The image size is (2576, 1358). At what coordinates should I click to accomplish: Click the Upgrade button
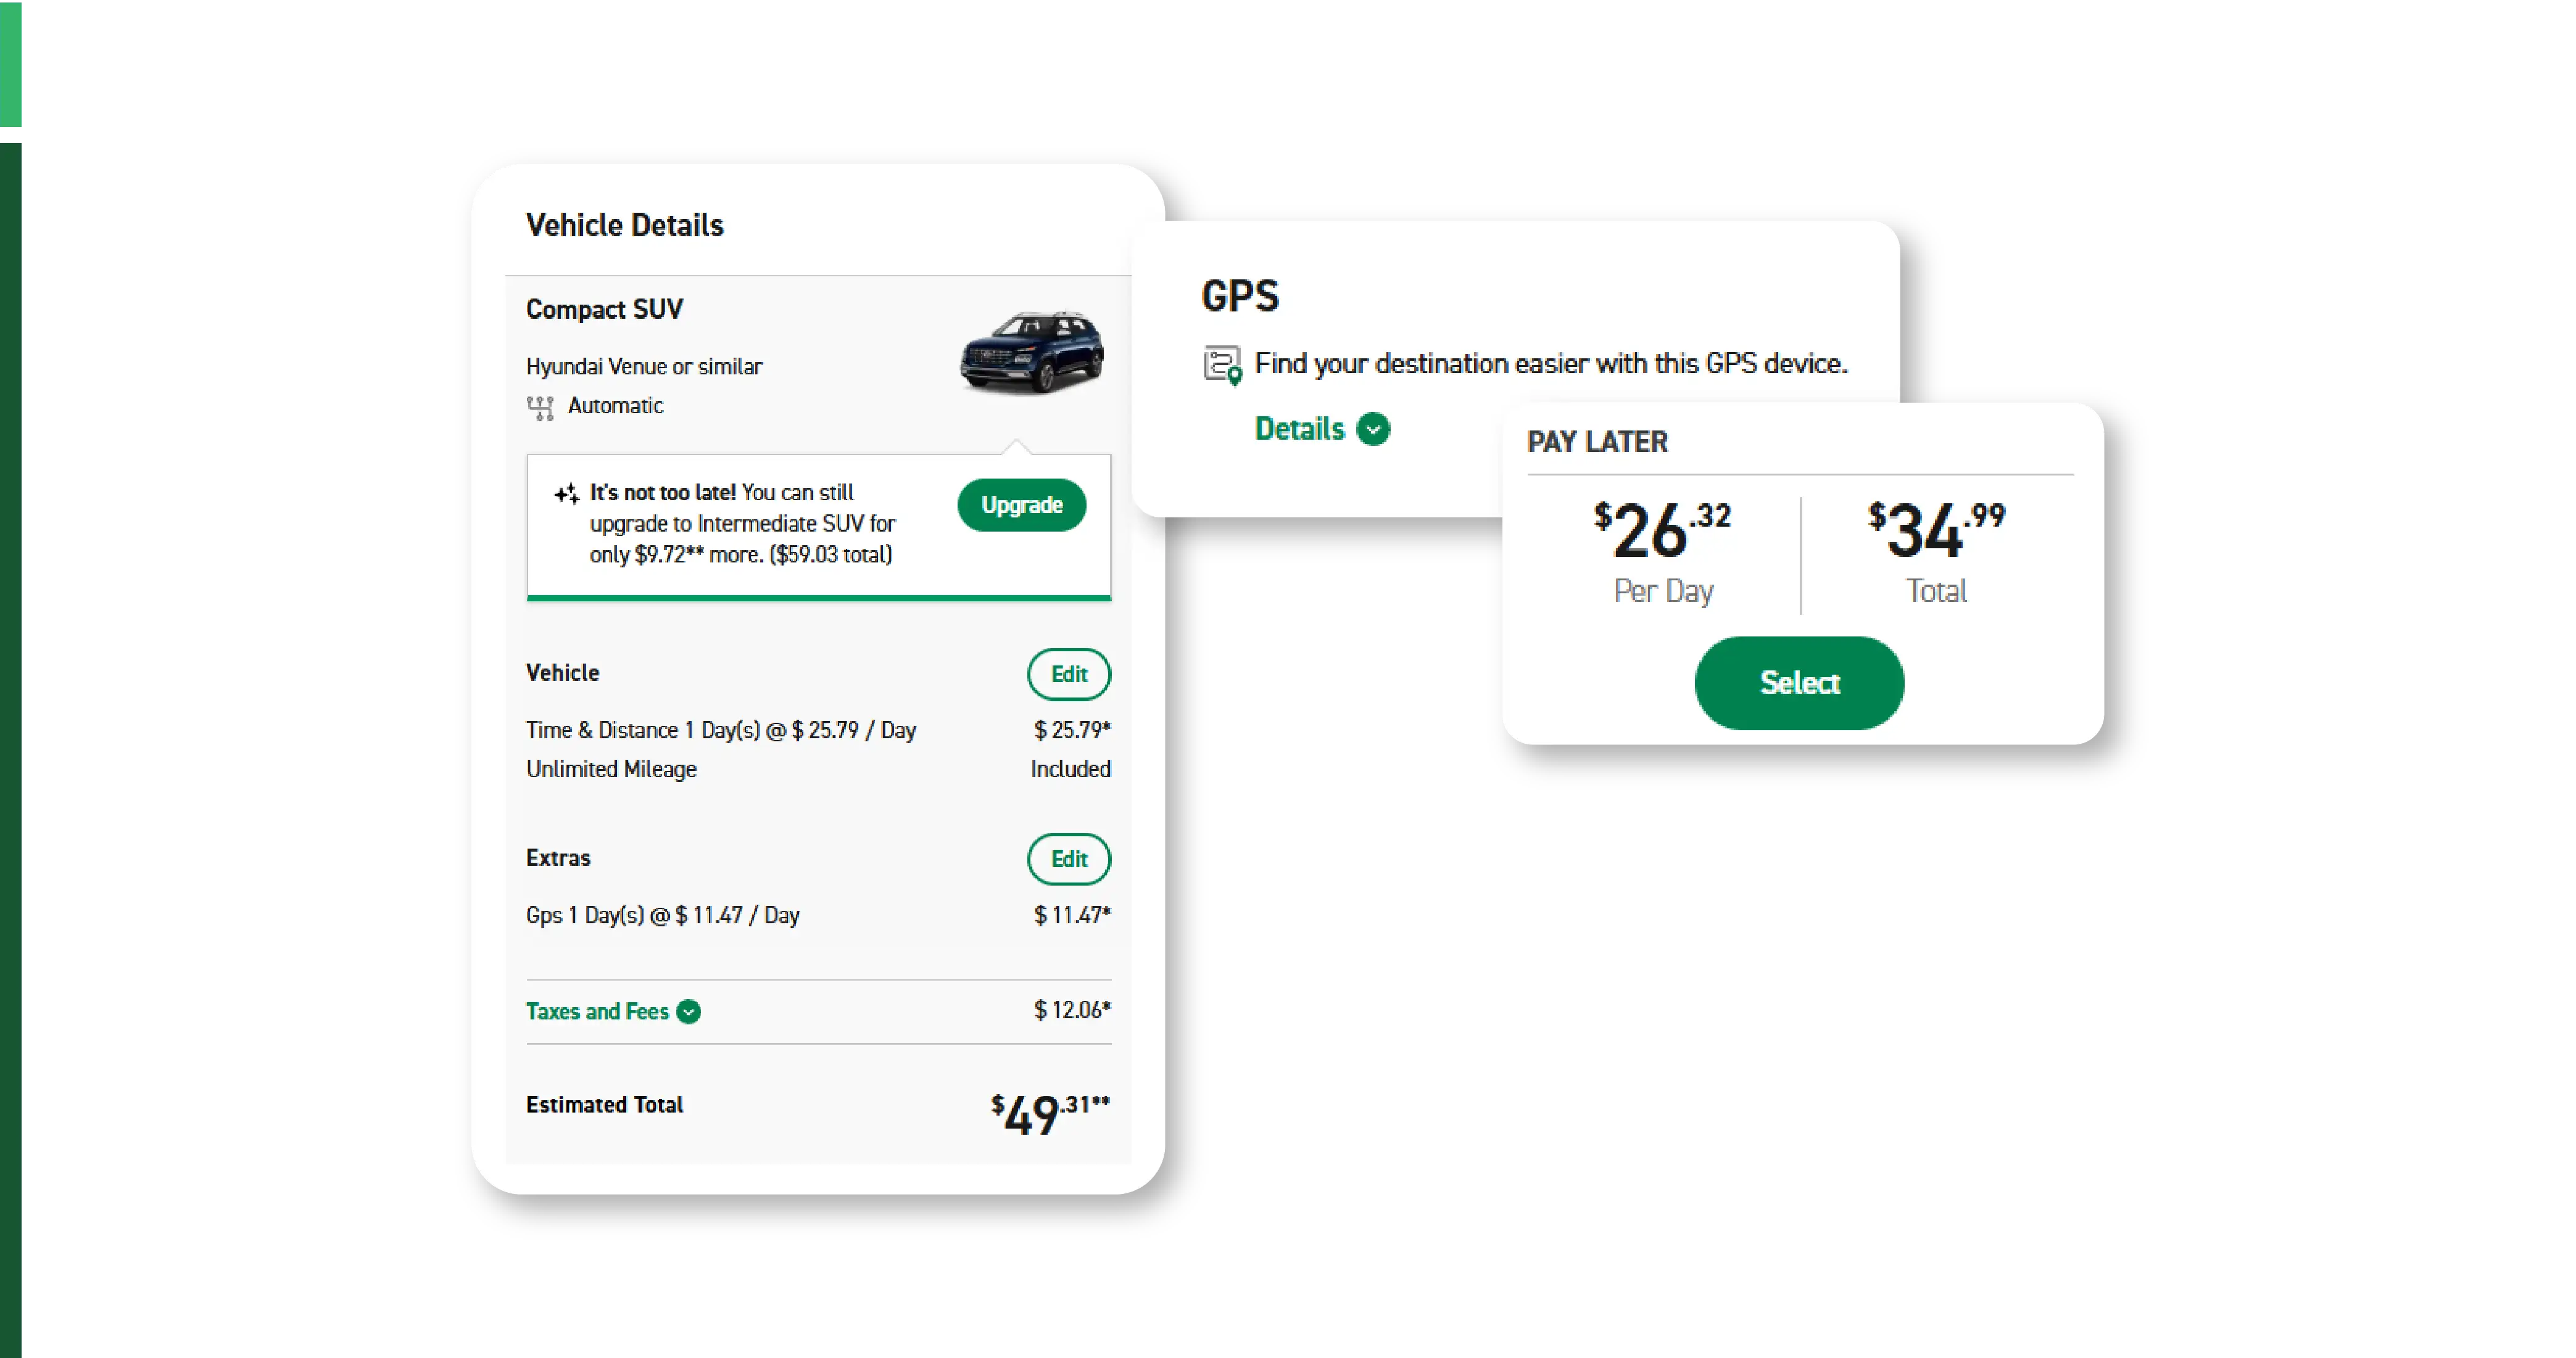point(1021,504)
